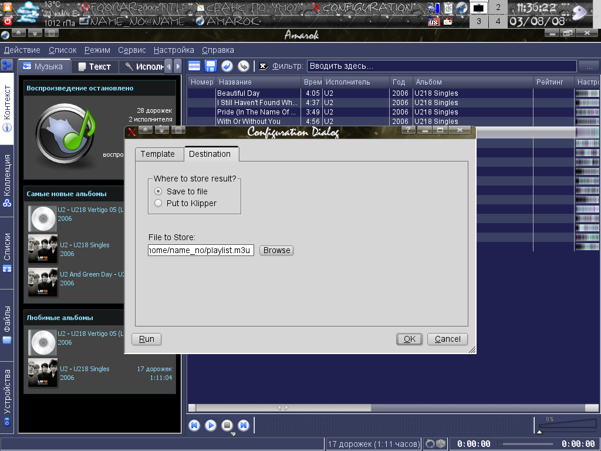Viewport: 601px width, 451px height.
Task: Click the redo arrow in playlist toolbar
Action: point(244,66)
